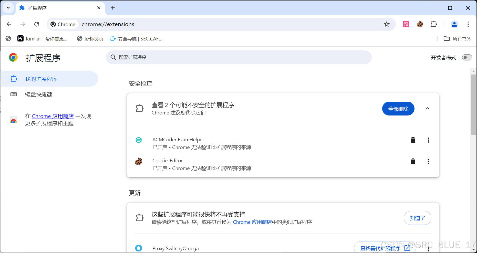Open the extensions puzzle-piece menu

coord(434,24)
